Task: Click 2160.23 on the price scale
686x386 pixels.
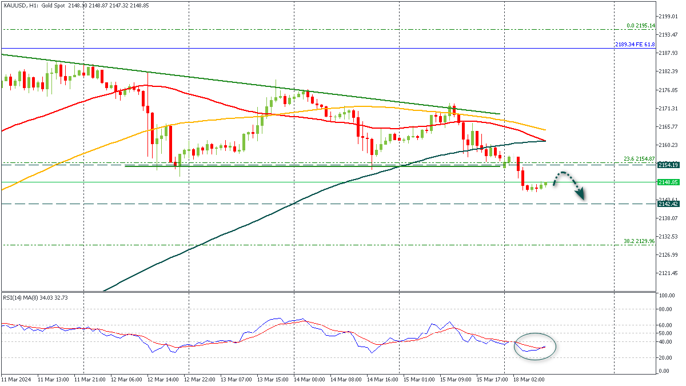Action: 667,145
